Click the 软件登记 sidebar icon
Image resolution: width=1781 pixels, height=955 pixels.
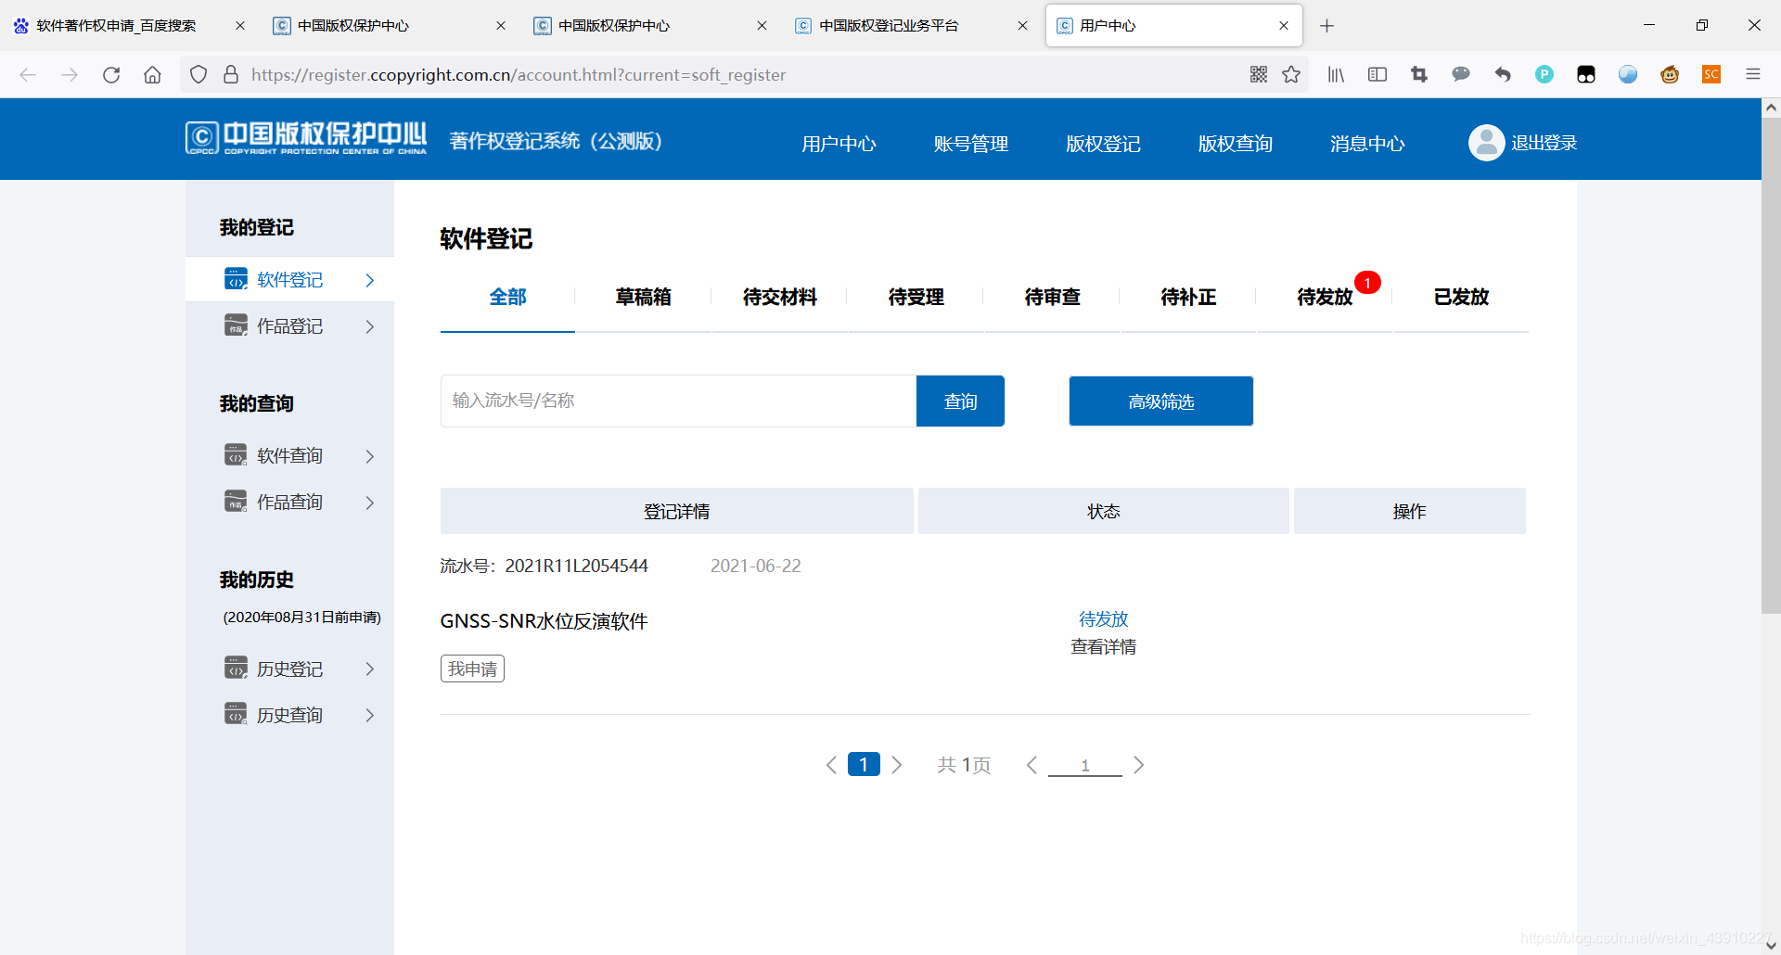tap(236, 279)
